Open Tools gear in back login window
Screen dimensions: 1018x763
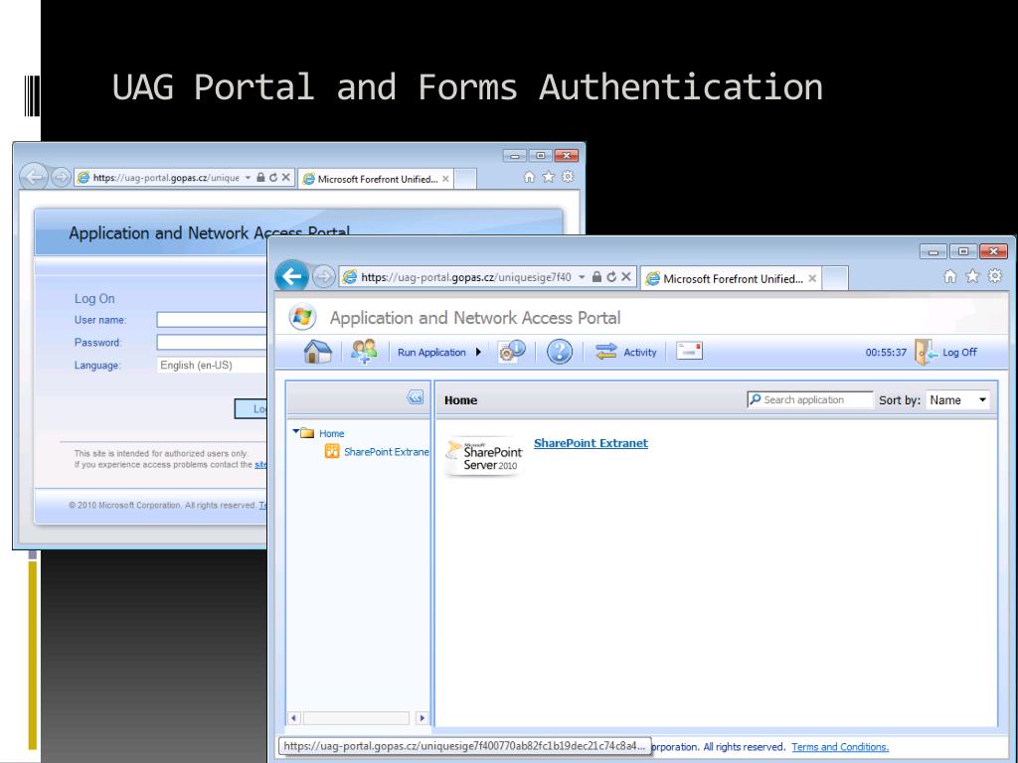(568, 177)
